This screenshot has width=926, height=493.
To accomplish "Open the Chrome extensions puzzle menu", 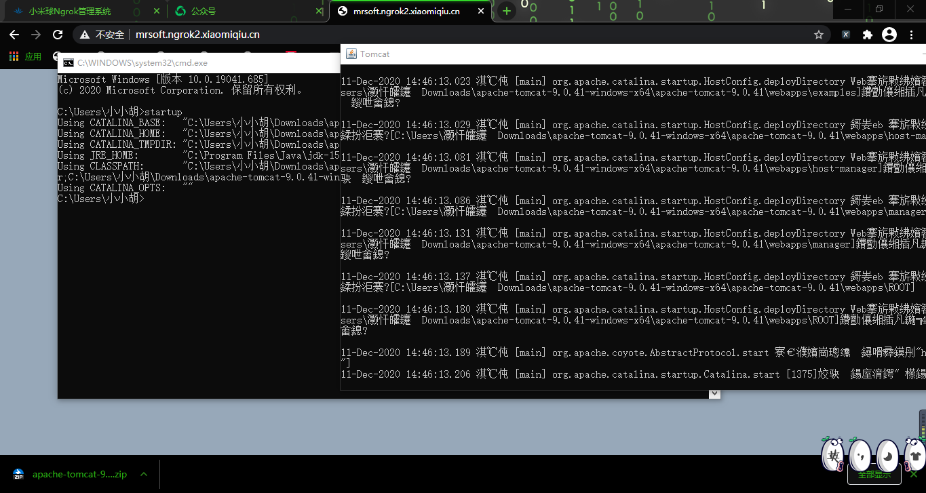I will click(x=867, y=35).
